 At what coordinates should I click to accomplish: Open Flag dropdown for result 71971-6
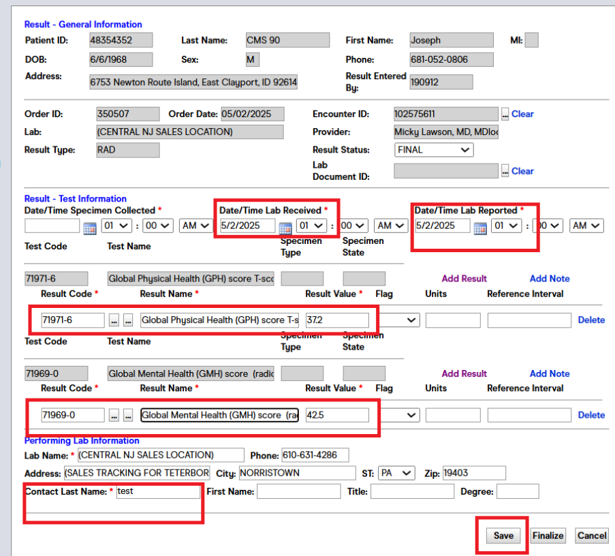(x=398, y=320)
